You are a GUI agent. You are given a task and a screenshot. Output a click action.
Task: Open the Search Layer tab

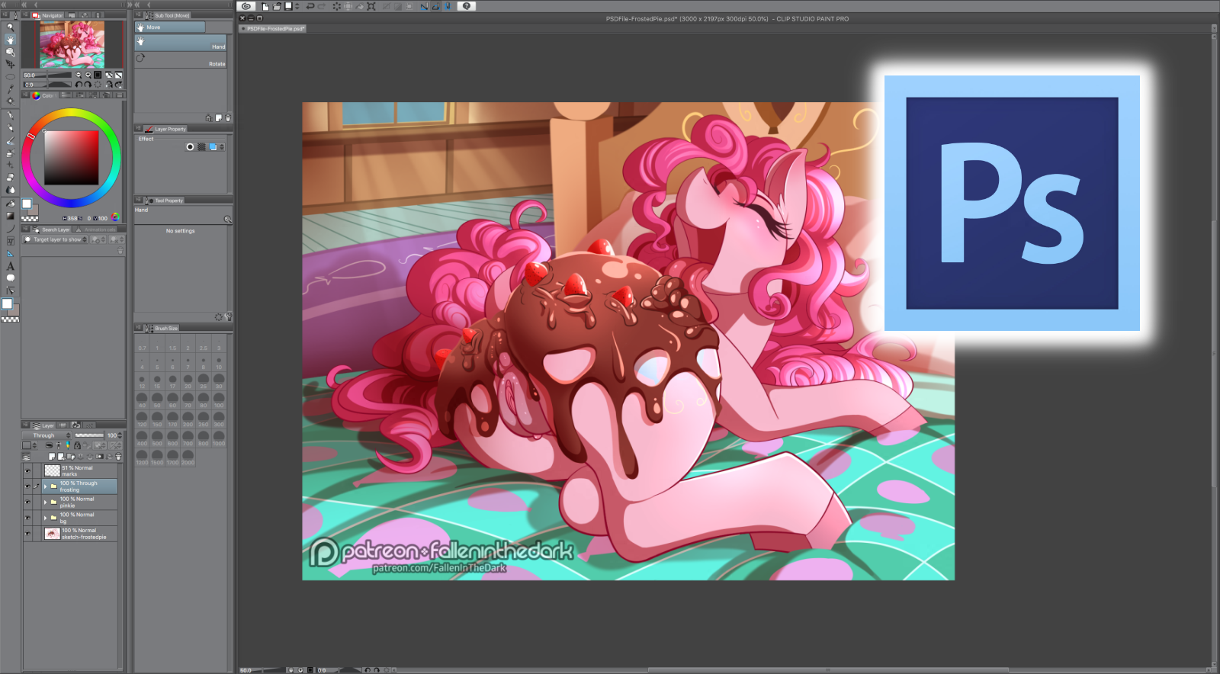tap(52, 229)
